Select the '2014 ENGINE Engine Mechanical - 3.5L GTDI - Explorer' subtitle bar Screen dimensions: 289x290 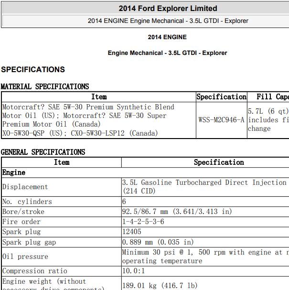point(168,21)
